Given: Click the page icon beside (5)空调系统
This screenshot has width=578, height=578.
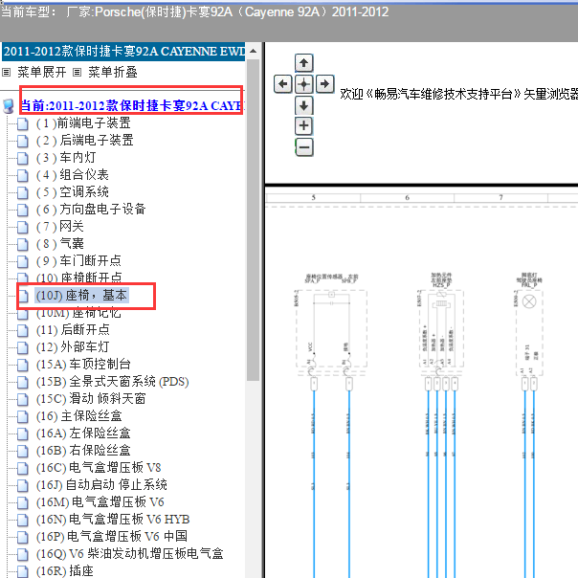Looking at the screenshot, I should [22, 192].
